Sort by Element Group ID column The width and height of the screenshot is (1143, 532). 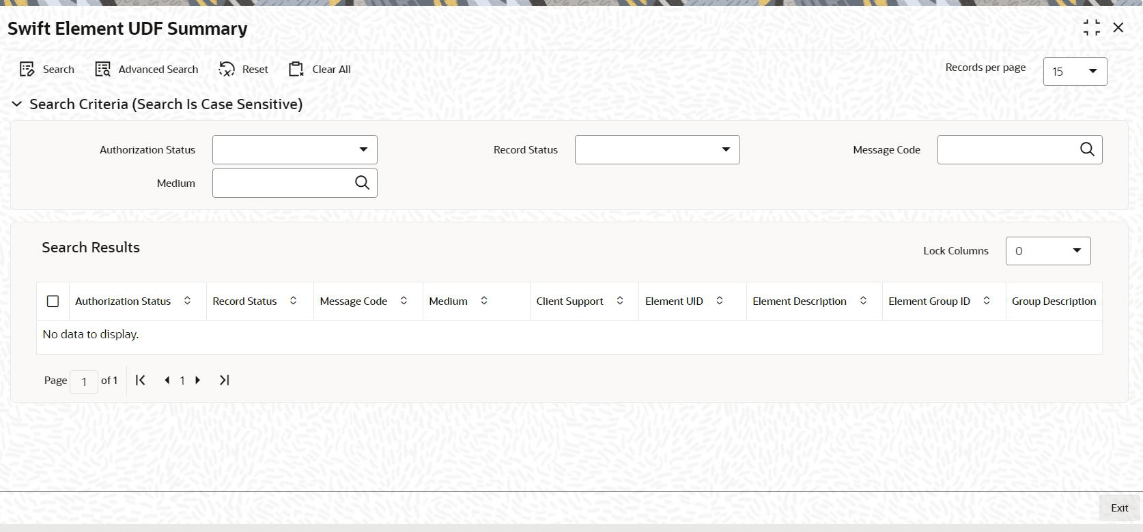[987, 301]
